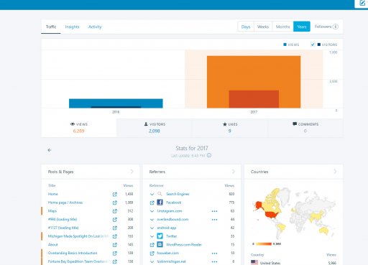This screenshot has height=265, width=368.
Task: Click the info icon beside last update time
Action: point(209,155)
